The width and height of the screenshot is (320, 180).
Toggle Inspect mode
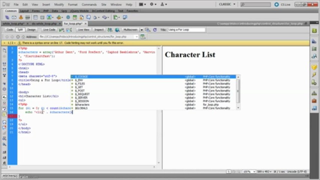pyautogui.click(x=99, y=29)
